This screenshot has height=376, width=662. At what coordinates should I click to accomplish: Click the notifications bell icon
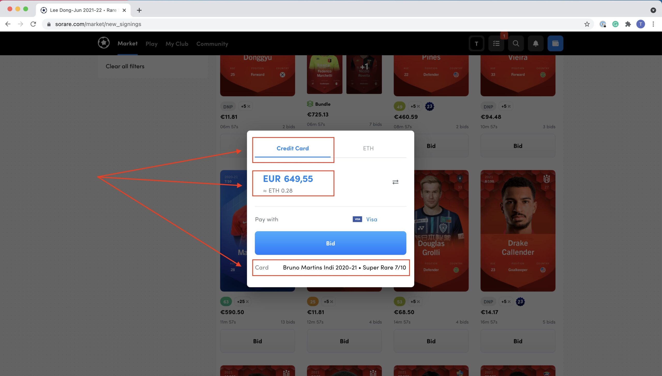click(536, 43)
